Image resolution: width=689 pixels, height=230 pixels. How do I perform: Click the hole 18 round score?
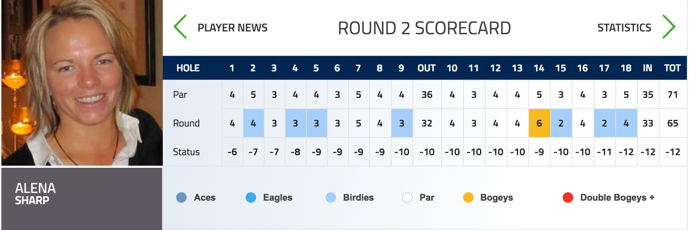(x=626, y=123)
